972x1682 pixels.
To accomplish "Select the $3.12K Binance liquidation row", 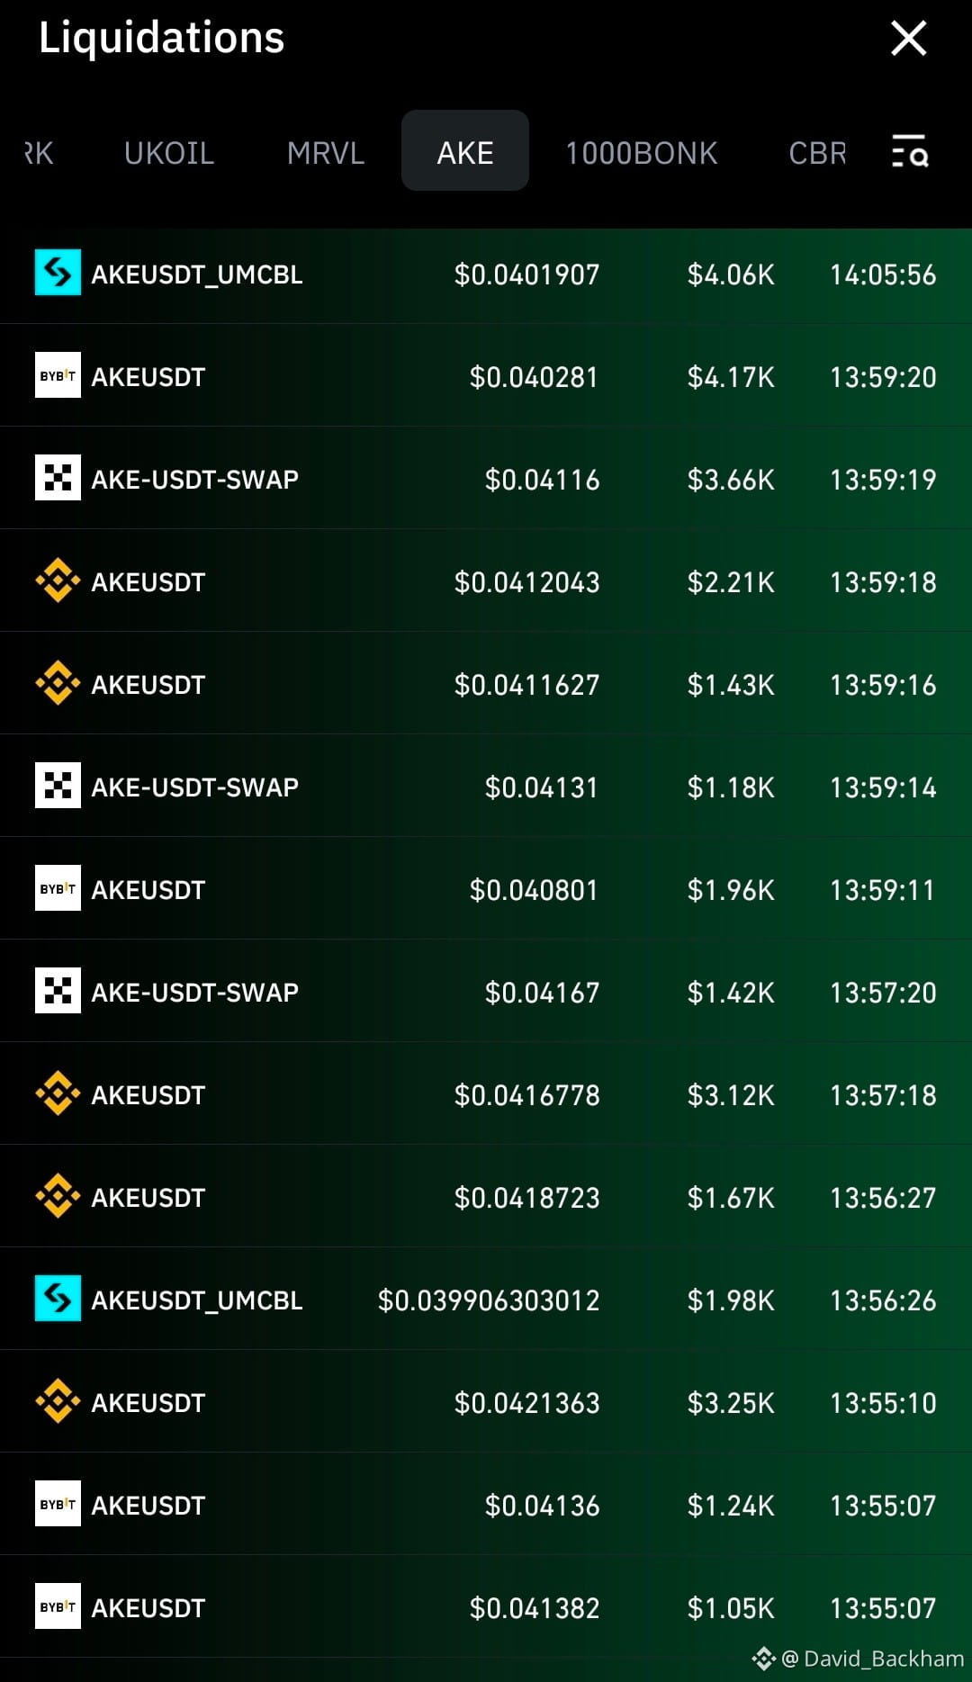I will (x=486, y=1094).
